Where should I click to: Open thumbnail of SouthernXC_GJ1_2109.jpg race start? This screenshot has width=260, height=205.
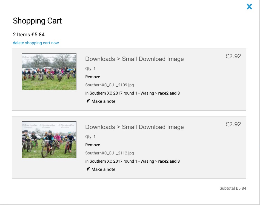(49, 72)
